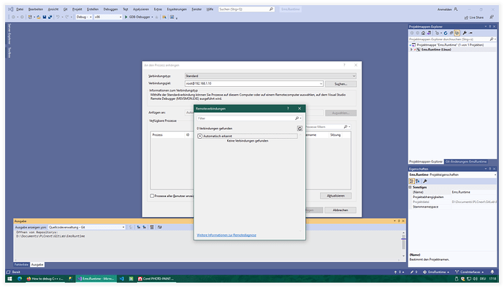Open the Erweiterungen menu
This screenshot has height=287, width=504.
(177, 9)
